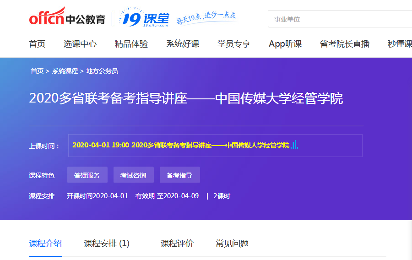This screenshot has height=260, width=412.
Task: Click the 首页 breadcrumb link
Action: click(37, 71)
